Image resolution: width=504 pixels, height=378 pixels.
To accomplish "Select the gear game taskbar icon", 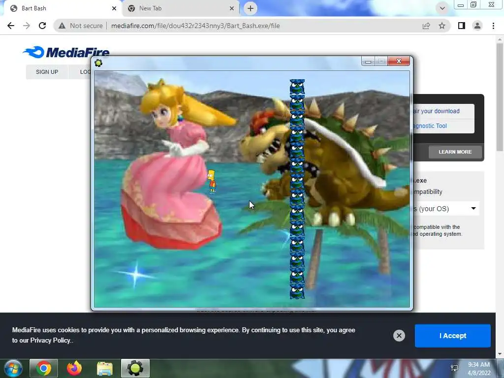I will point(135,368).
